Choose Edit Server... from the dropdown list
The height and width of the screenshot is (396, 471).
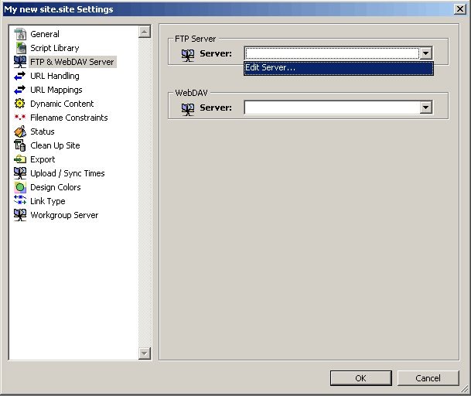tap(339, 68)
